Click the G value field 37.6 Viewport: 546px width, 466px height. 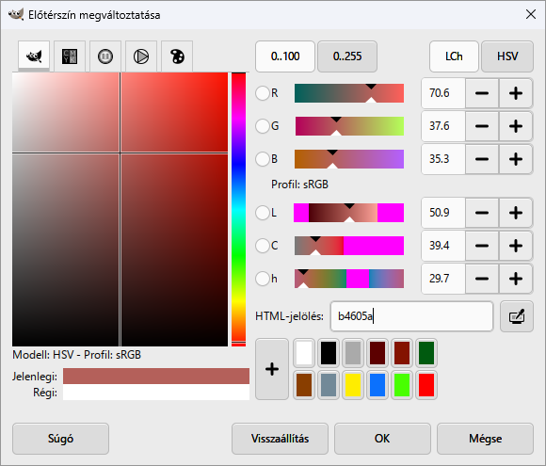443,126
